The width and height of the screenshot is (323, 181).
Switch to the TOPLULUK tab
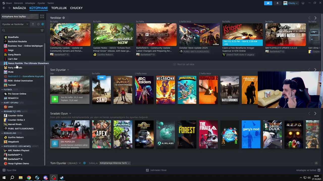tap(59, 8)
